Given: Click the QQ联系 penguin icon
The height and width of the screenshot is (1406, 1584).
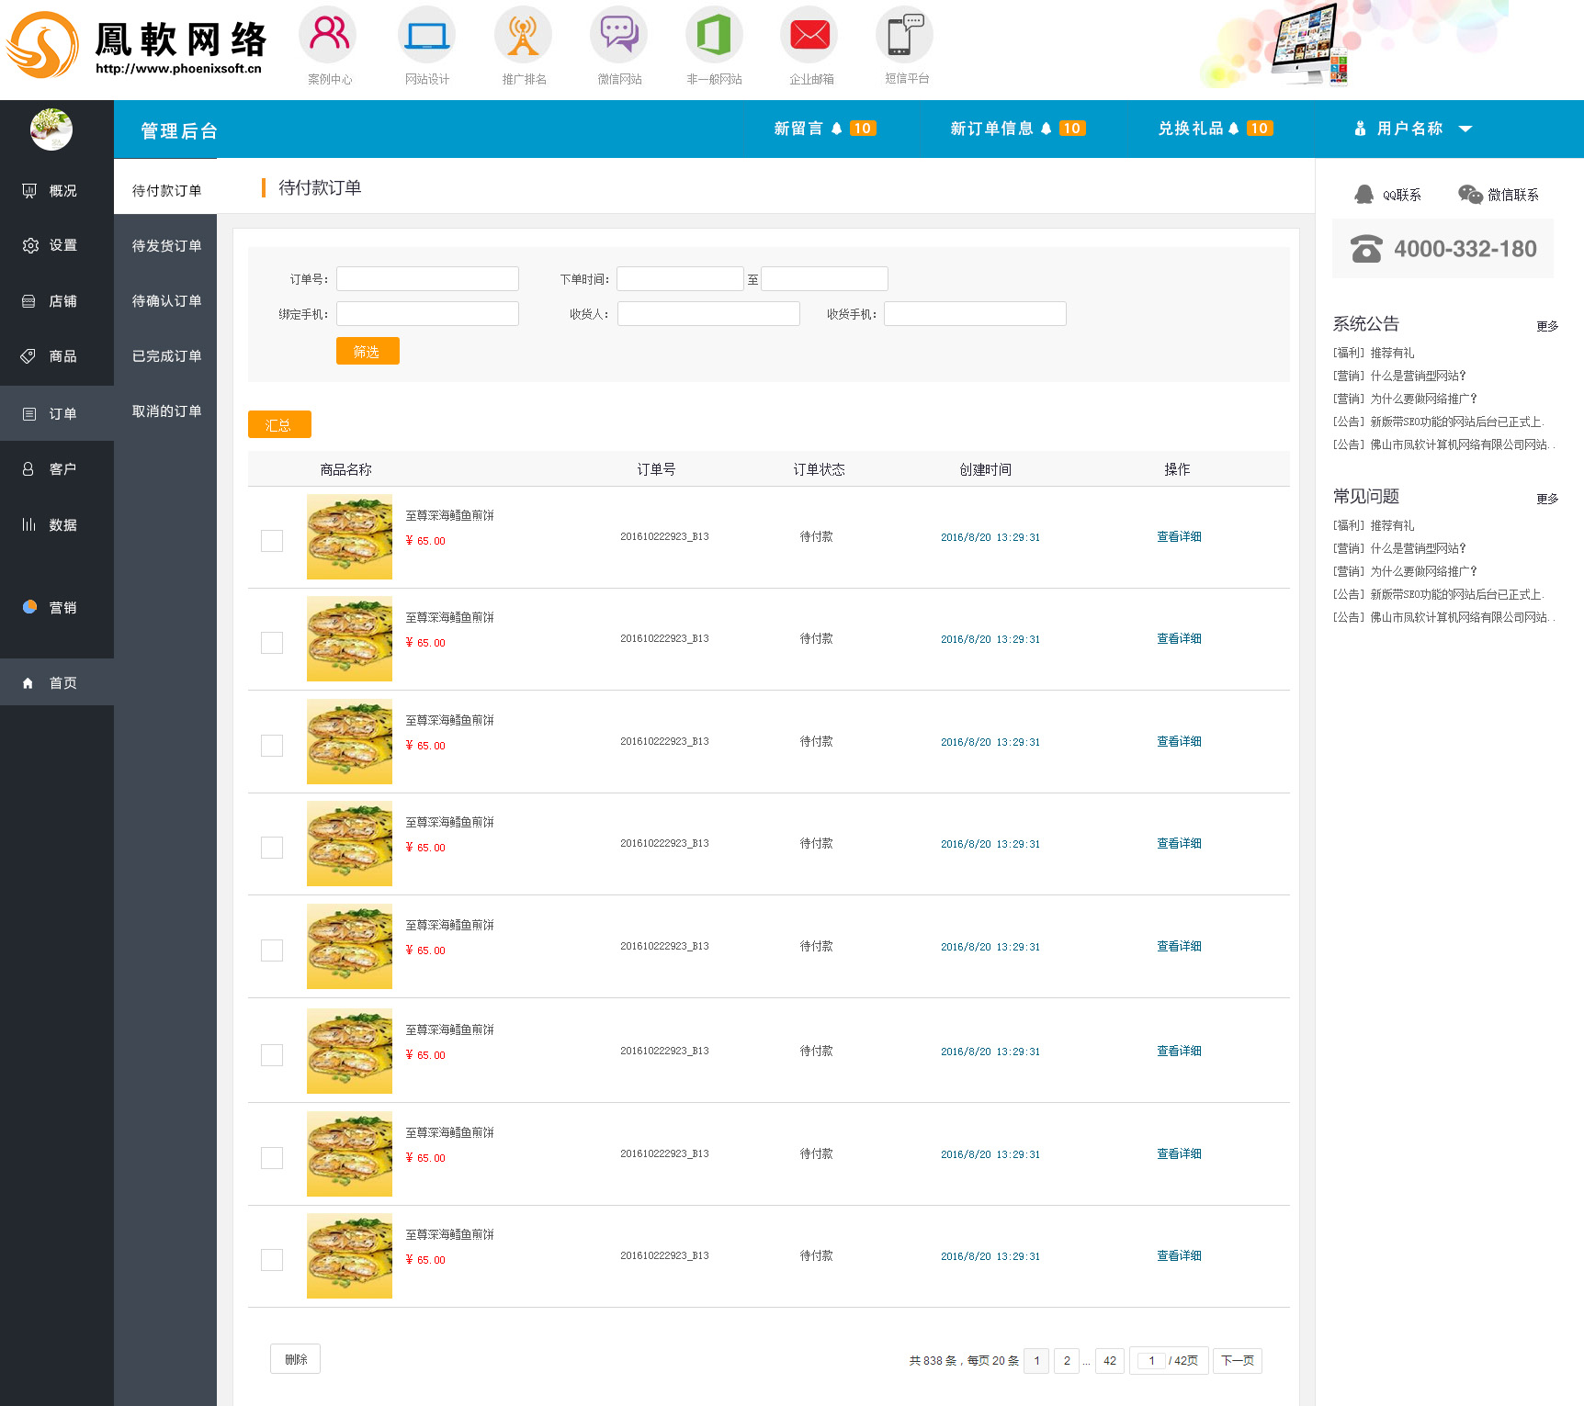Looking at the screenshot, I should click(1364, 195).
